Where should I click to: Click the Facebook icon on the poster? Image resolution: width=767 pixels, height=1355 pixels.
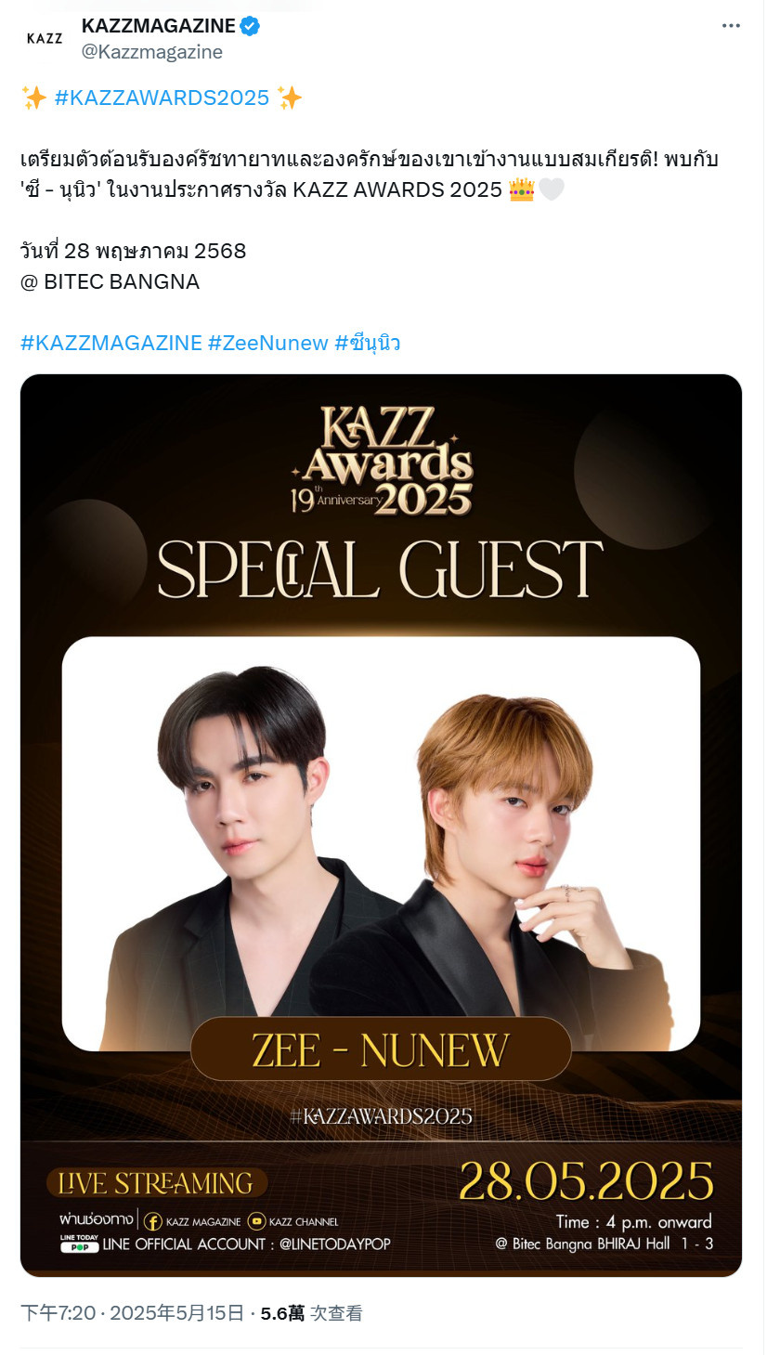151,1221
